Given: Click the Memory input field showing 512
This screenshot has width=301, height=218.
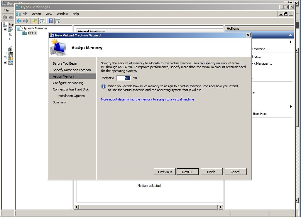Looking at the screenshot, I should pyautogui.click(x=124, y=78).
